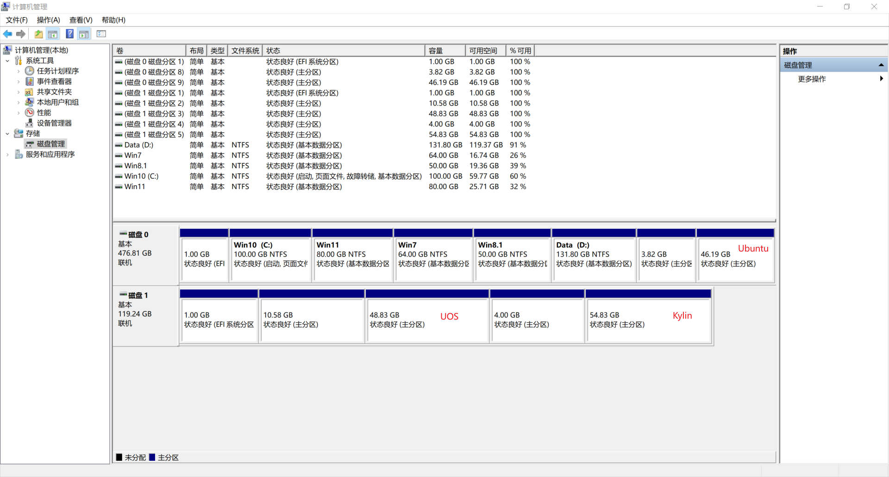Select Win7 64.00 GB partition block

(433, 255)
